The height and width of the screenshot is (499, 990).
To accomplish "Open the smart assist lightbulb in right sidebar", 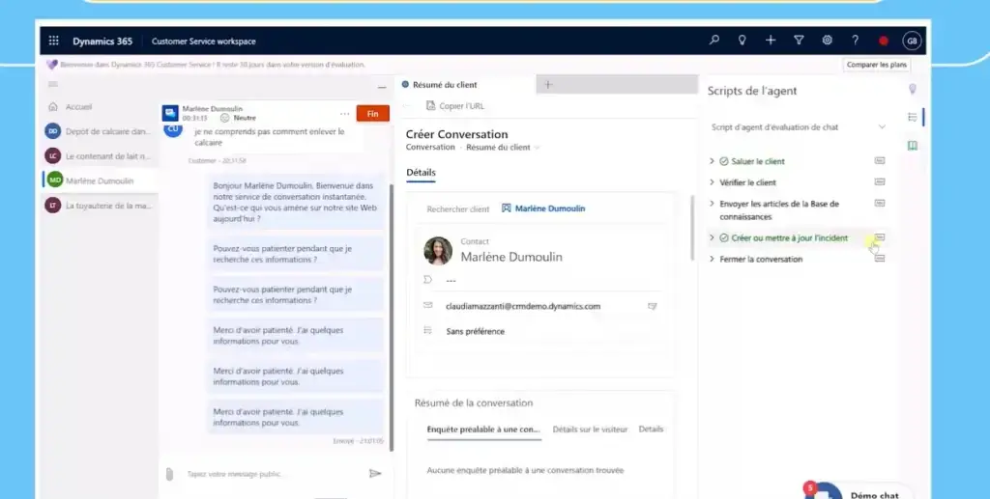I will click(912, 89).
